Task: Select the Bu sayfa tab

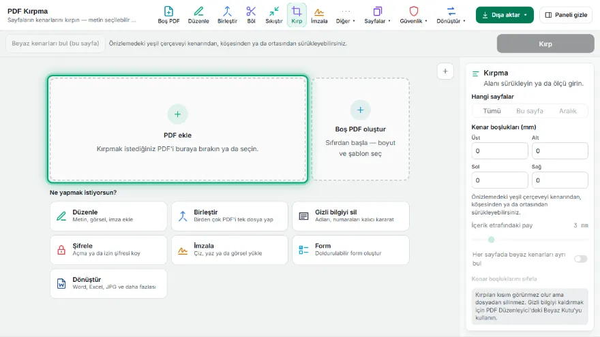Action: coord(530,111)
